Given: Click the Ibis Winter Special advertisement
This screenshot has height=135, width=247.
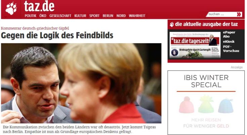Looking at the screenshot, I should click(x=206, y=102).
